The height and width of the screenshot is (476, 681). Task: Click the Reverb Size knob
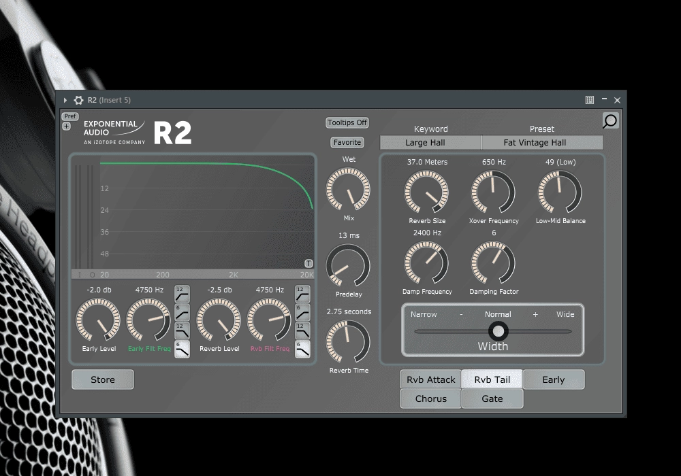click(426, 192)
